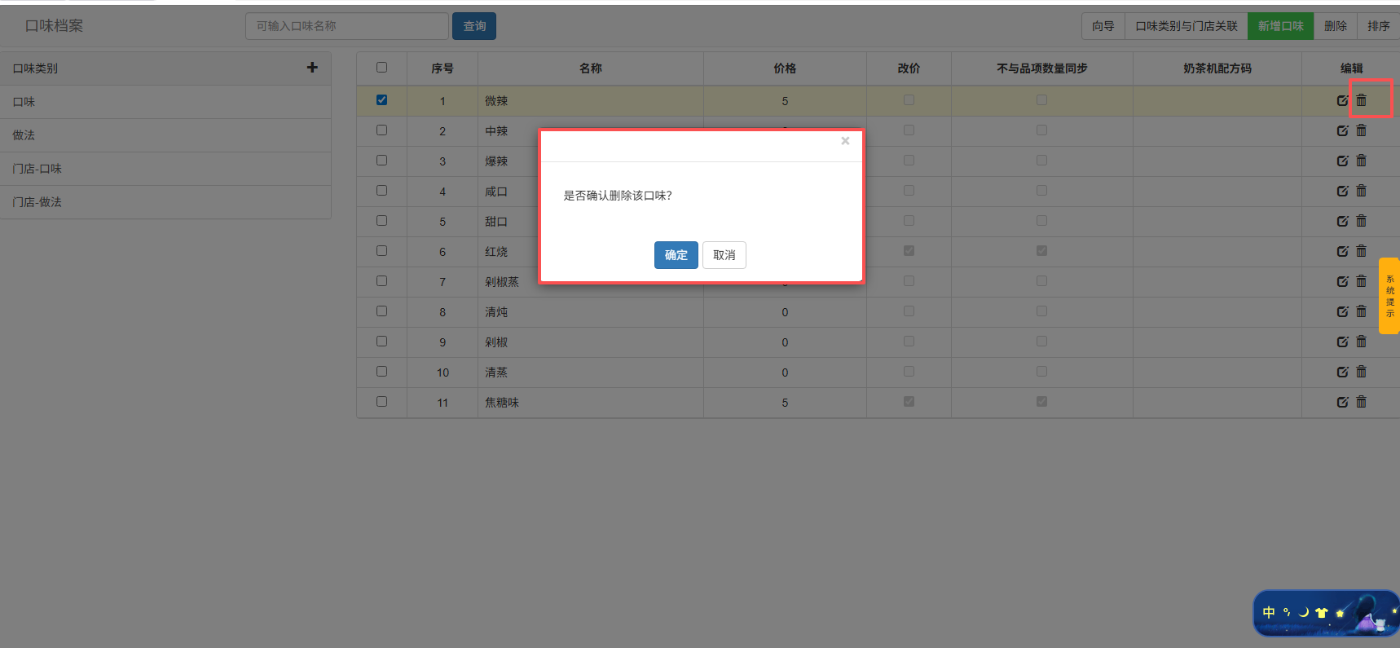Viewport: 1400px width, 648px height.
Task: Add a new 口味类别 with plus icon
Action: tap(312, 68)
